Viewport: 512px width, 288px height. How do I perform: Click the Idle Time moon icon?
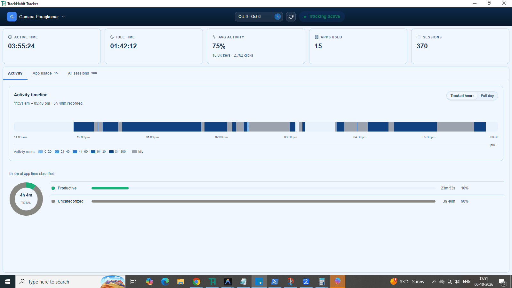112,37
